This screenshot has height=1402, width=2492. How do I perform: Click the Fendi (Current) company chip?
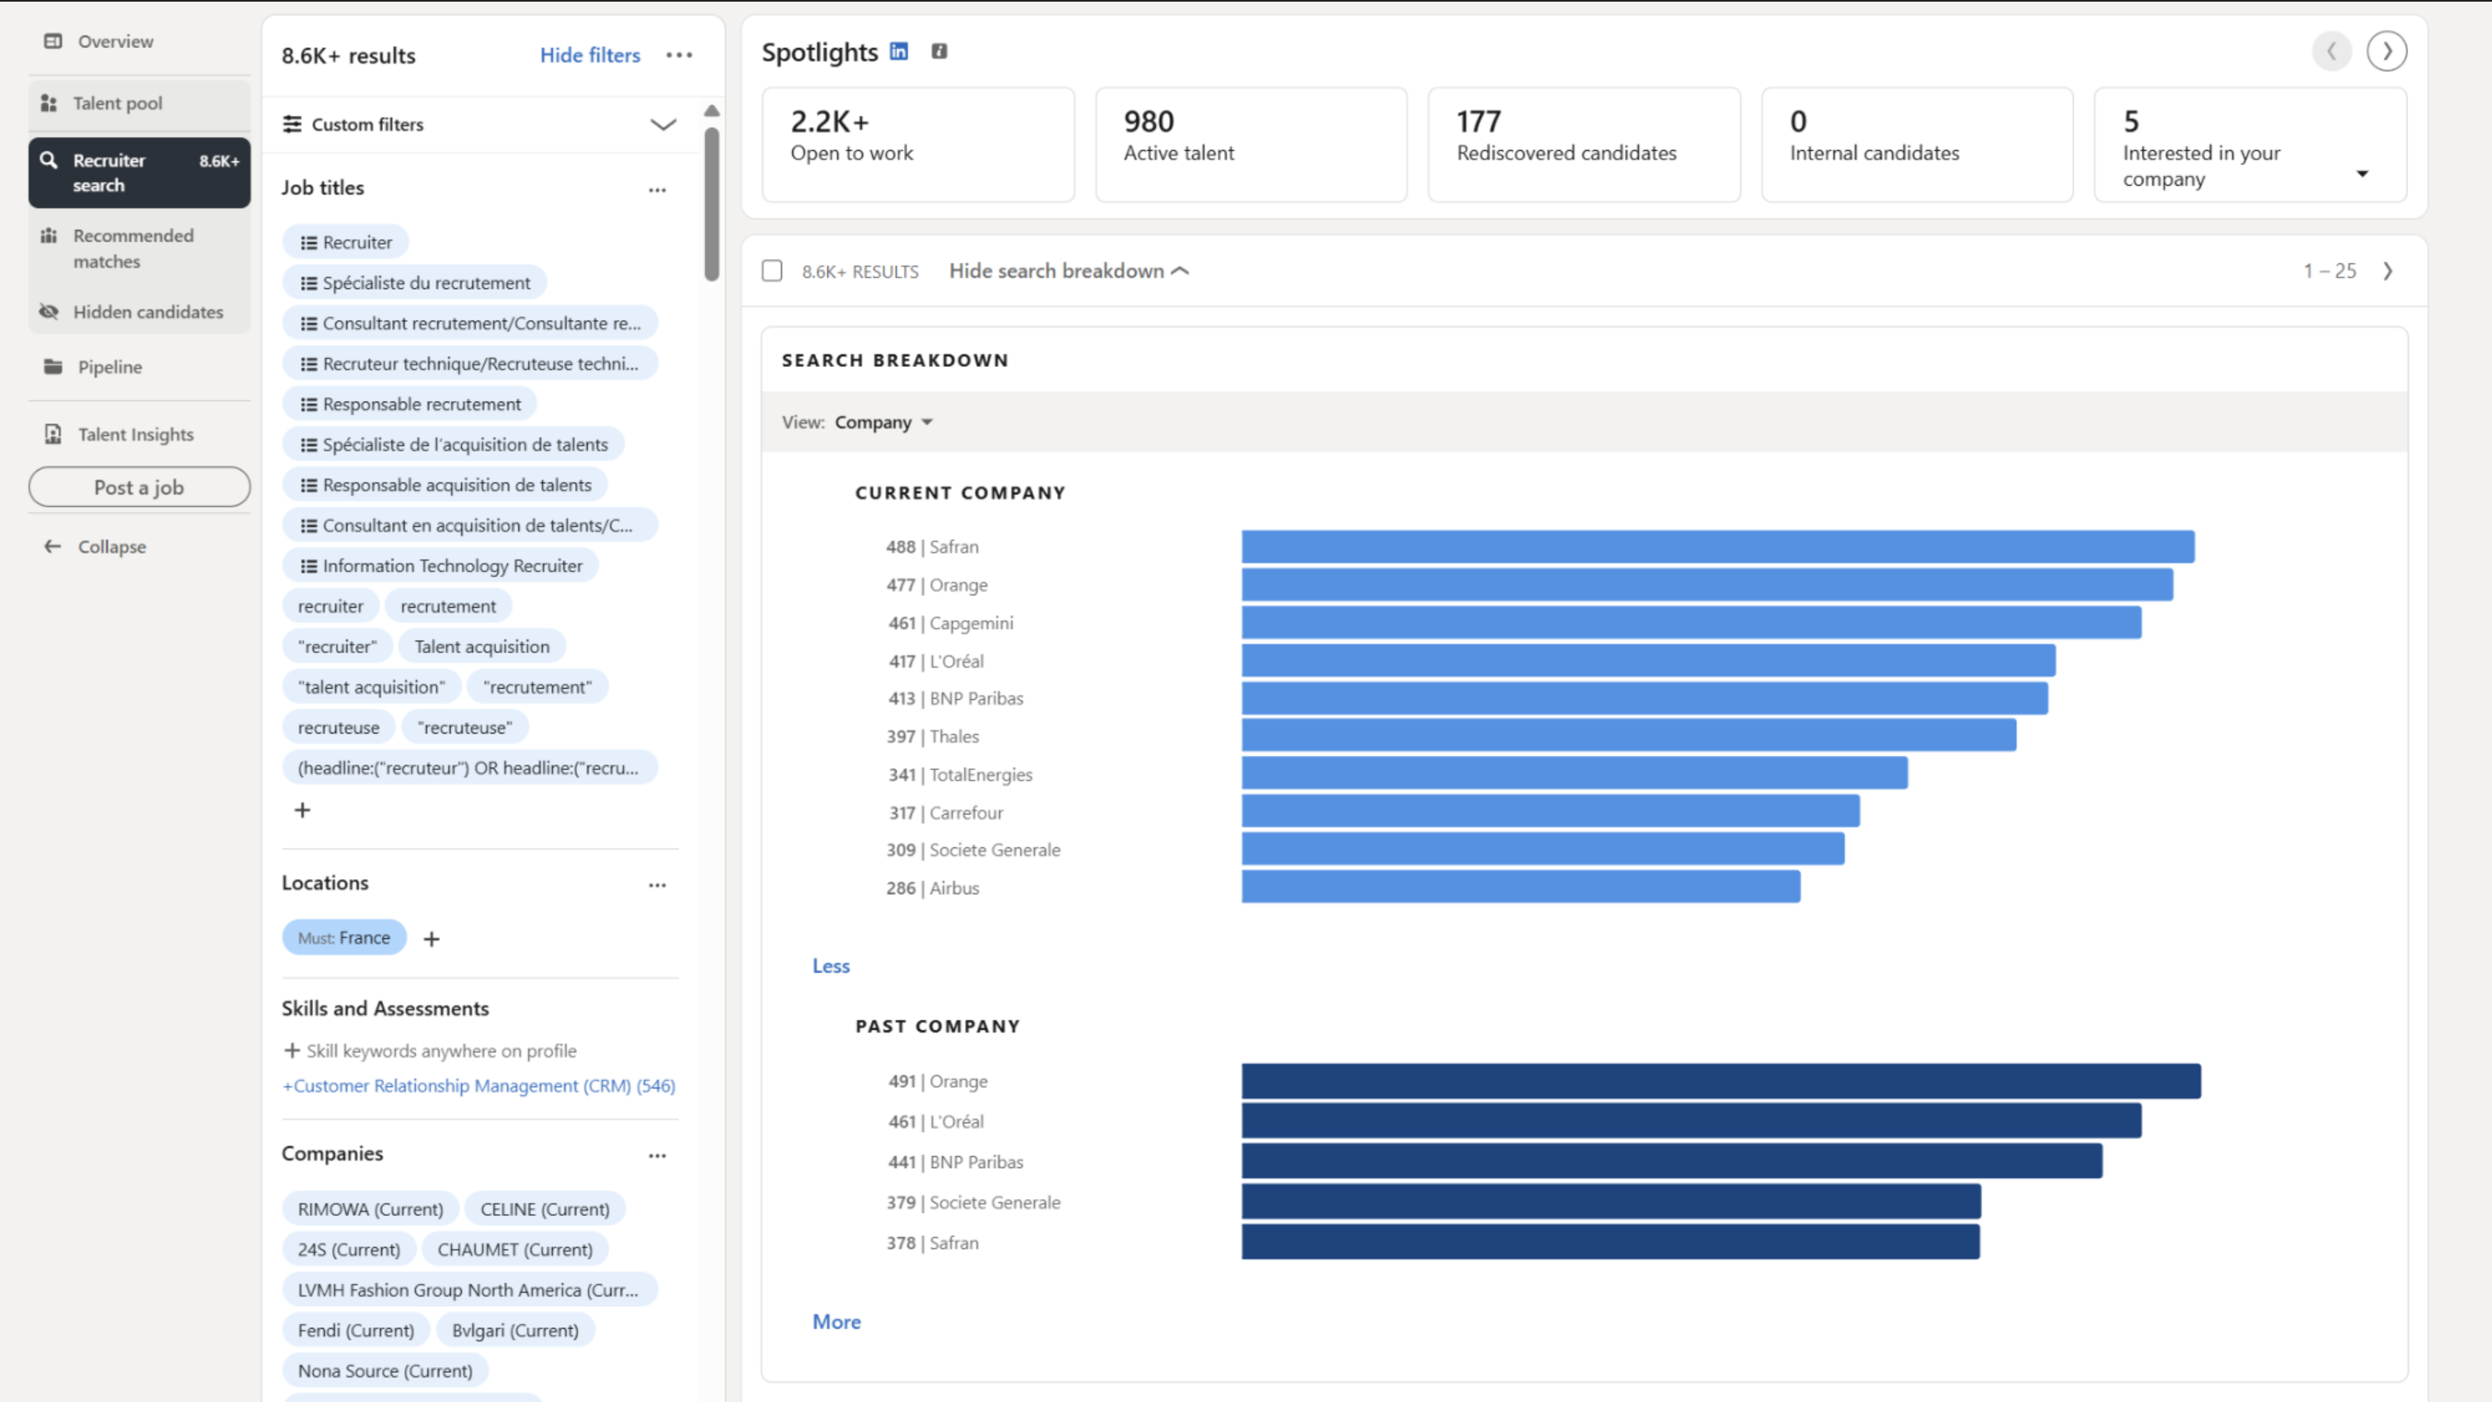click(355, 1331)
